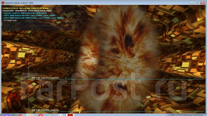This screenshot has height=116, width=207.
Task: Open the File Explorer folder taskbar icon
Action: pos(30,115)
